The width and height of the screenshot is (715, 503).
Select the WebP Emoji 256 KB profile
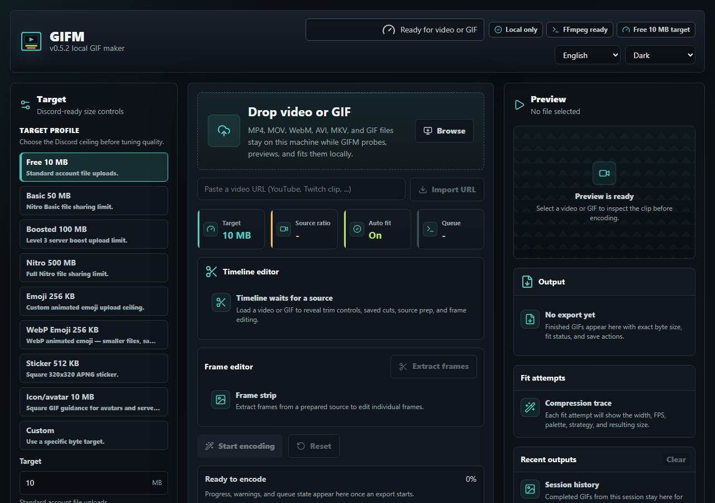(94, 335)
